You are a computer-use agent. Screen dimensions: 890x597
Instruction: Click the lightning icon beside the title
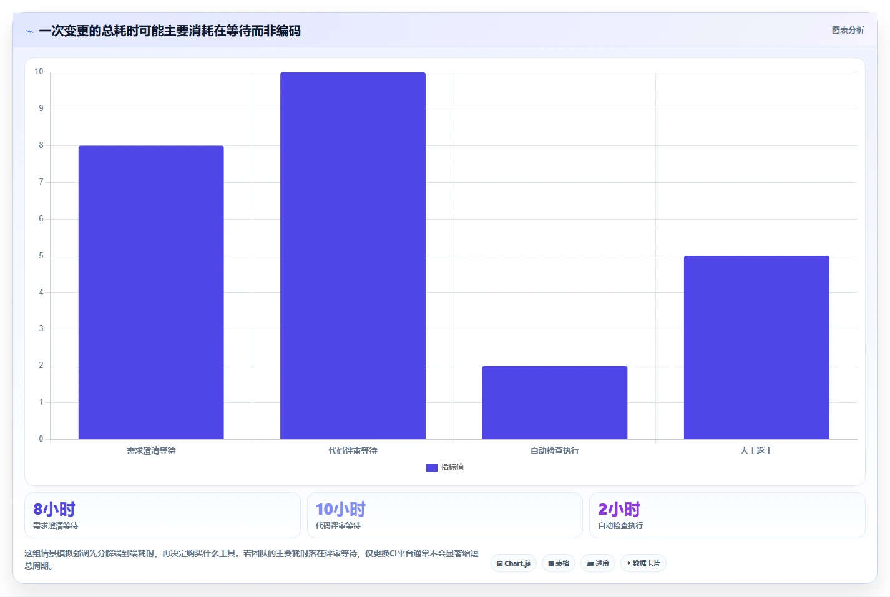click(x=29, y=31)
